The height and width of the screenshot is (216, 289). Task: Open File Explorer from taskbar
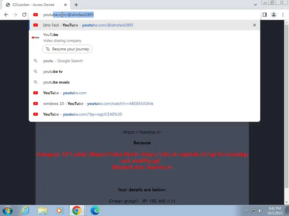pyautogui.click(x=43, y=210)
